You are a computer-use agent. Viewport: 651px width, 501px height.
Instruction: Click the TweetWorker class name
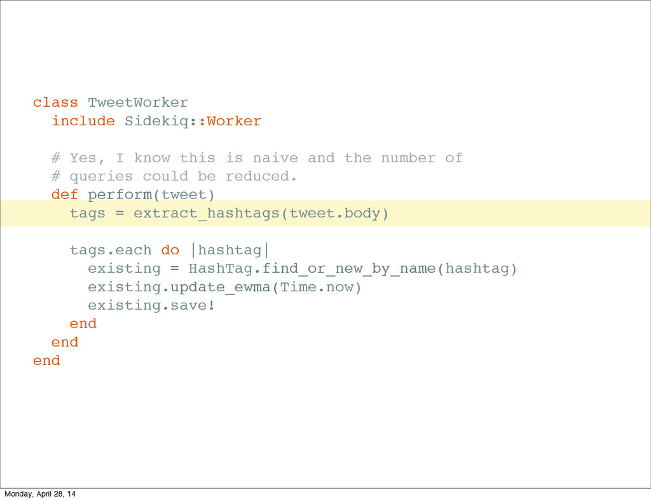point(138,102)
